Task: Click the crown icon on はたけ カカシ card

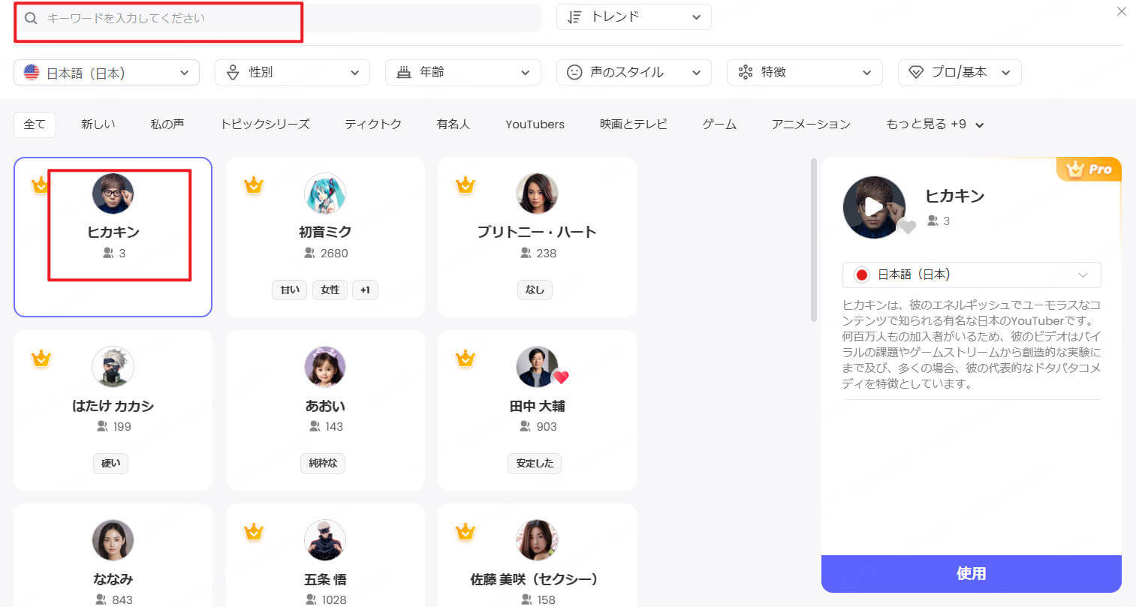Action: coord(41,359)
